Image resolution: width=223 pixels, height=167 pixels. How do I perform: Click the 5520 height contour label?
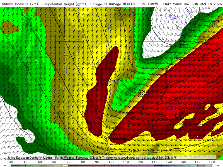click(142, 94)
